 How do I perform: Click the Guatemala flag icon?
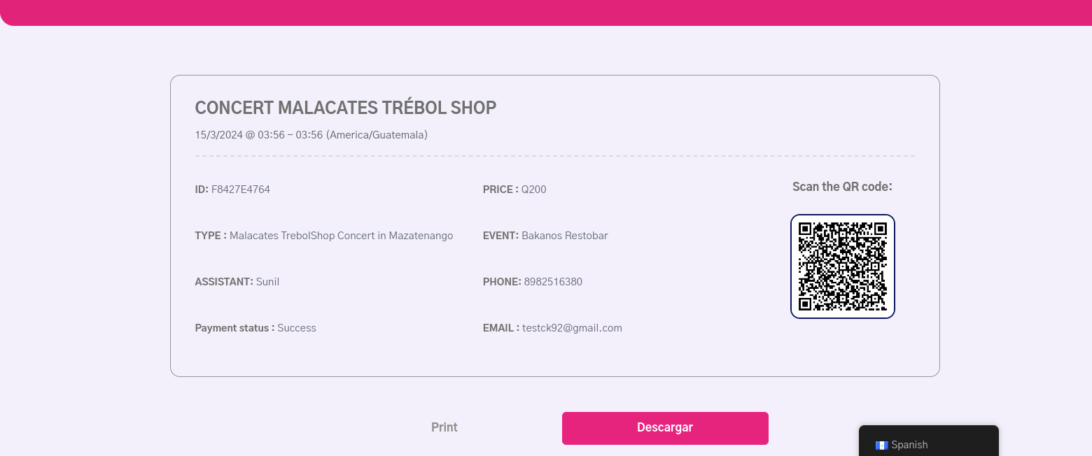click(x=881, y=445)
